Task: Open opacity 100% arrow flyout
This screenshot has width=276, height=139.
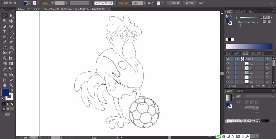Action: coord(145,3)
